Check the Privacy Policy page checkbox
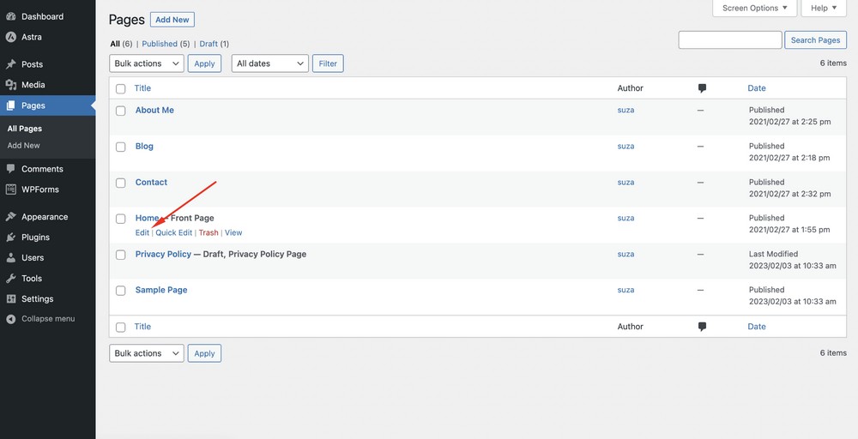858x439 pixels. [x=121, y=255]
